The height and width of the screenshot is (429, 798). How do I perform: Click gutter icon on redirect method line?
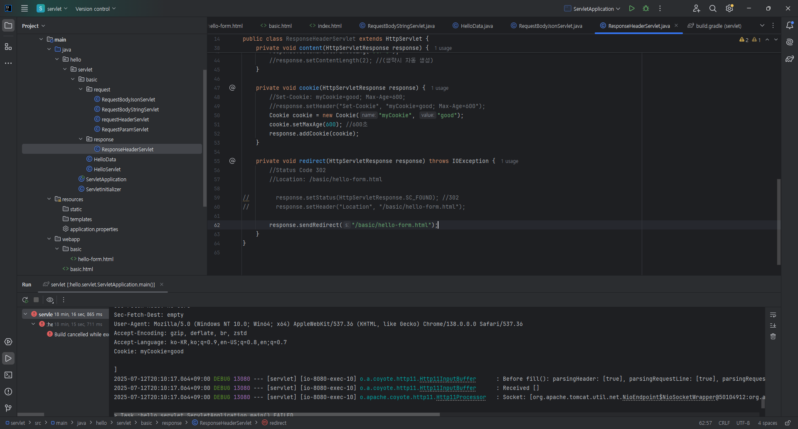coord(232,161)
